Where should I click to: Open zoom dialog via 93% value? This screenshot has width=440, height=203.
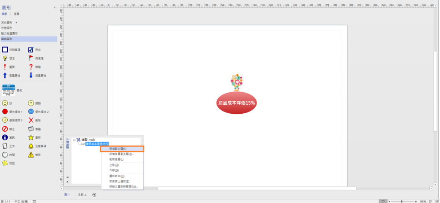tap(423, 201)
